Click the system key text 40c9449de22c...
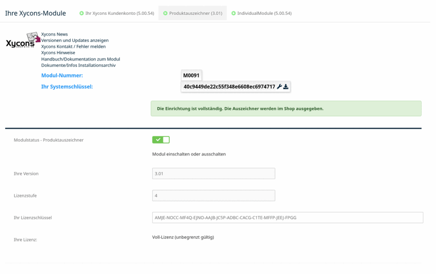The height and width of the screenshot is (274, 436). click(229, 87)
